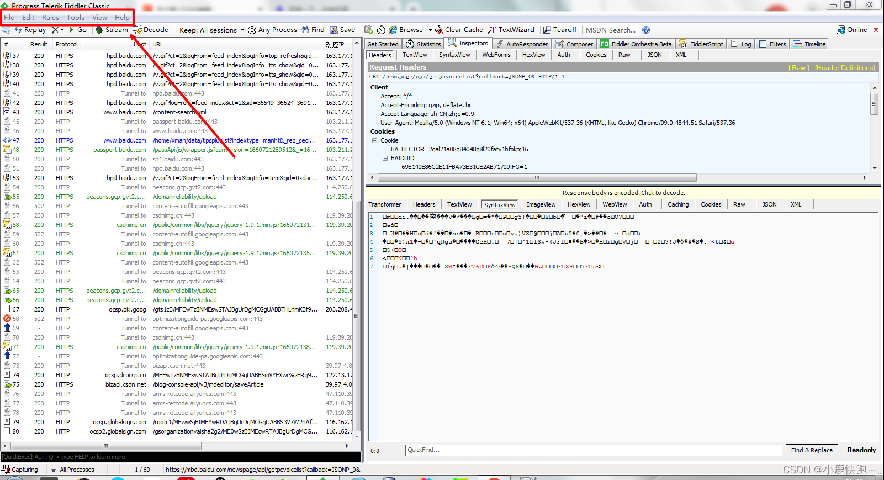Open the Rules menu
Viewport: 884px width, 480px height.
50,18
